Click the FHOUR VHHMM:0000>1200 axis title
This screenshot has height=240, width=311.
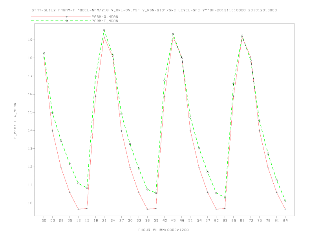point(163,230)
